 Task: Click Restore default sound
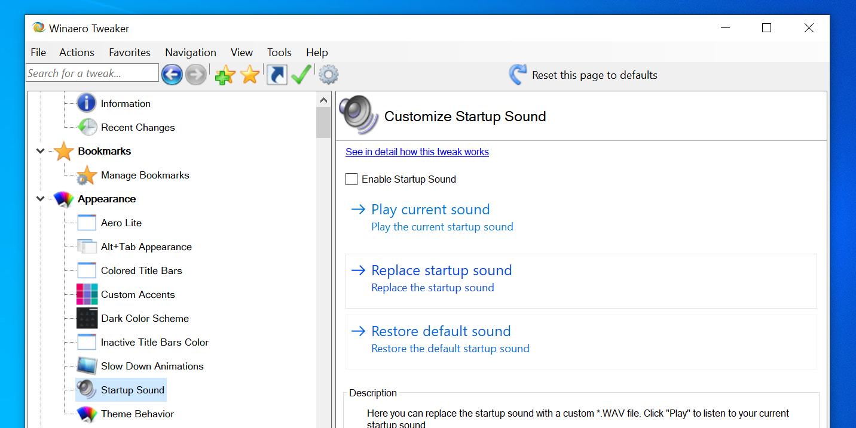[x=441, y=332]
